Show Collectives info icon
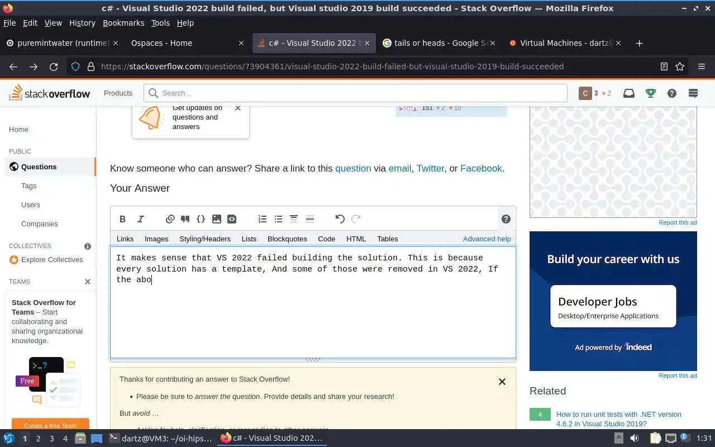The height and width of the screenshot is (447, 715). point(88,246)
